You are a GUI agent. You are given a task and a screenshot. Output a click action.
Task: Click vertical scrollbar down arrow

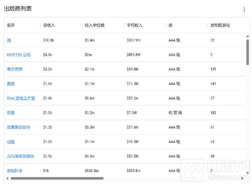[247, 173]
